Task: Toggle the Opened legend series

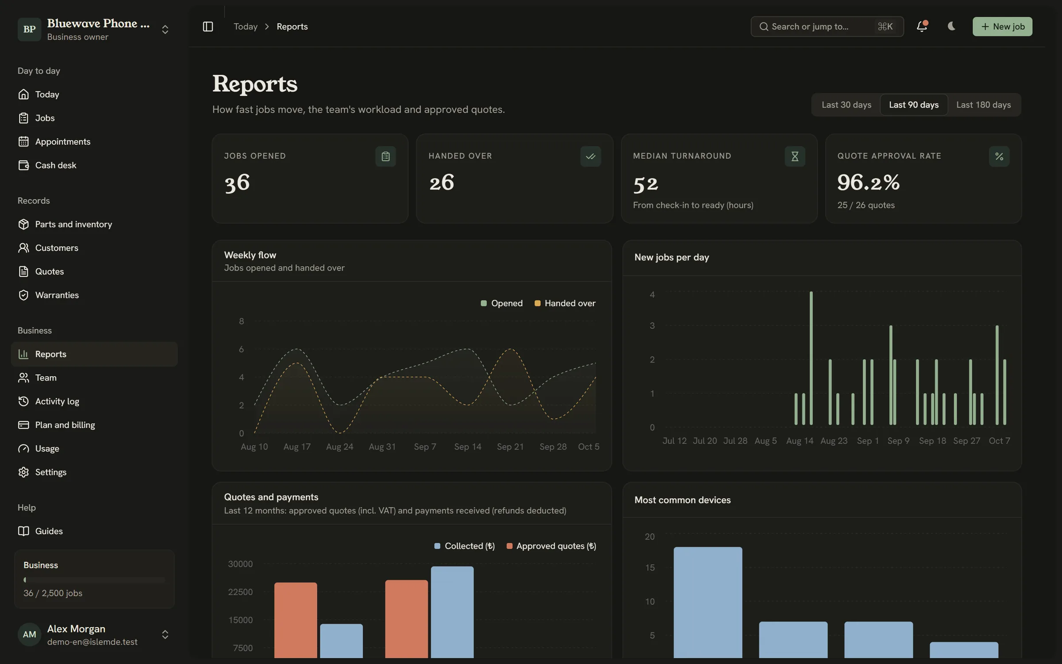Action: 502,303
